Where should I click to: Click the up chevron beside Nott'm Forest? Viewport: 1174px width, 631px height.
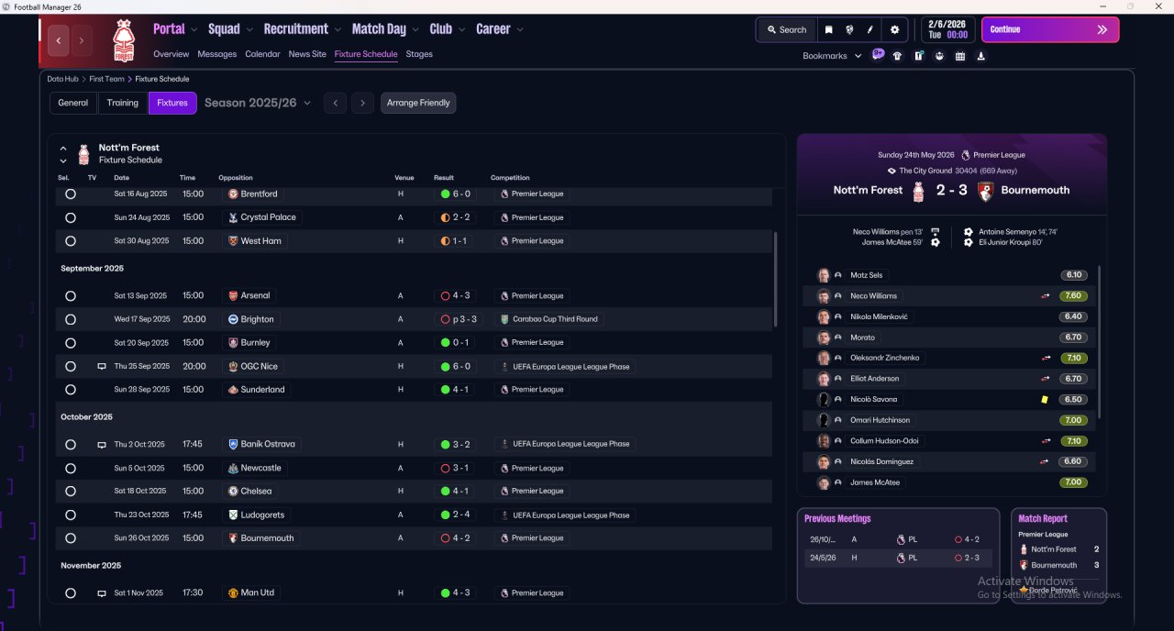pyautogui.click(x=63, y=148)
